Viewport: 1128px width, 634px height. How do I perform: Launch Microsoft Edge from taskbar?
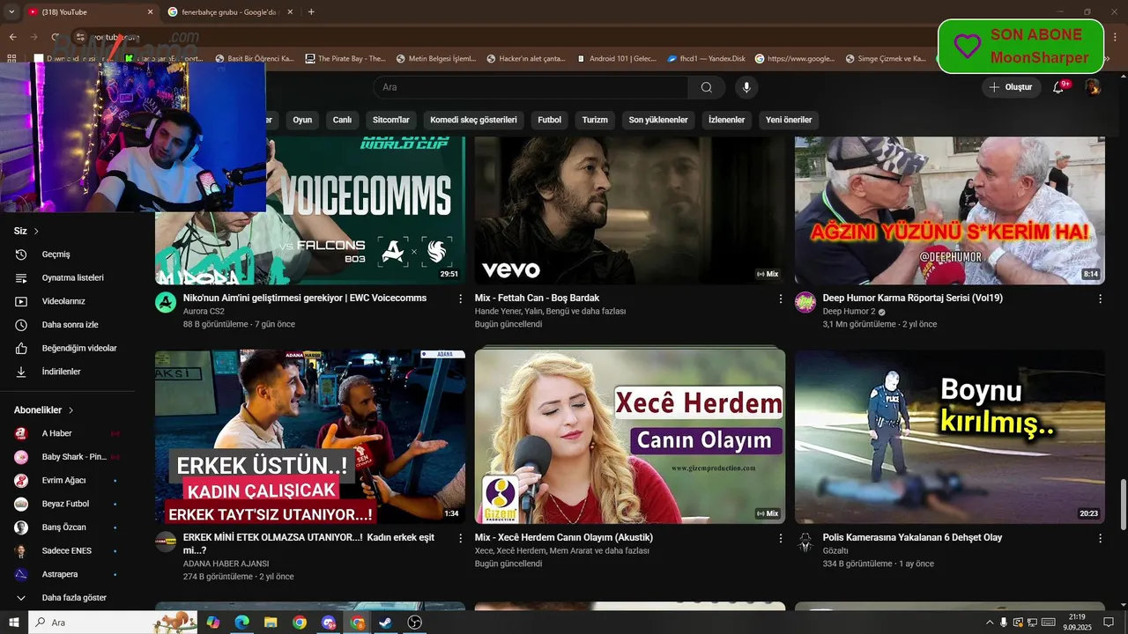(x=241, y=623)
